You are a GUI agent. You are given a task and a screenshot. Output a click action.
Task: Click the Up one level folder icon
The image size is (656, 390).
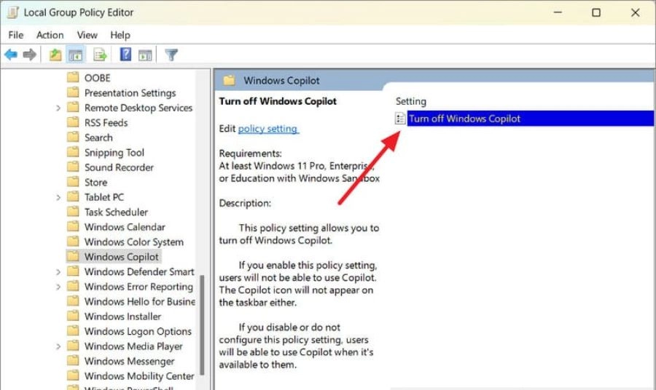(x=55, y=55)
